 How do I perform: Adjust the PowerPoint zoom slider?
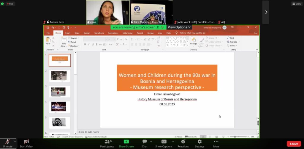click(x=235, y=137)
